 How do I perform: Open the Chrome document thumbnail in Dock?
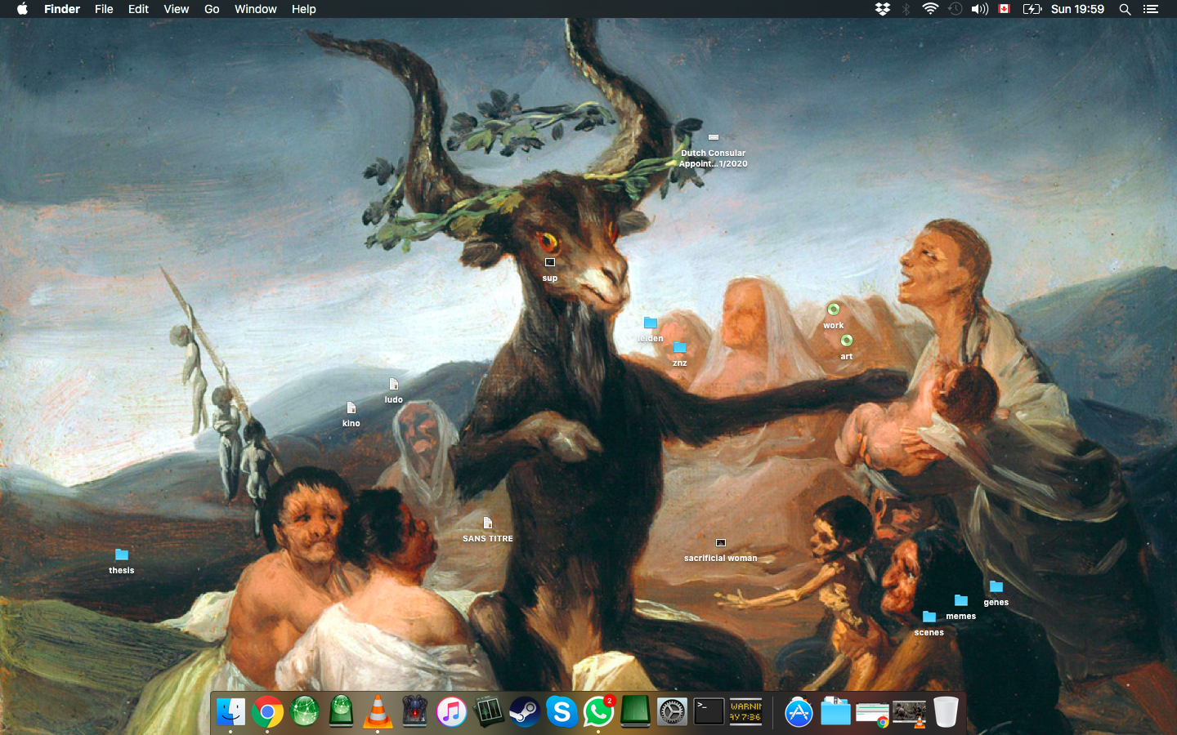pos(872,715)
